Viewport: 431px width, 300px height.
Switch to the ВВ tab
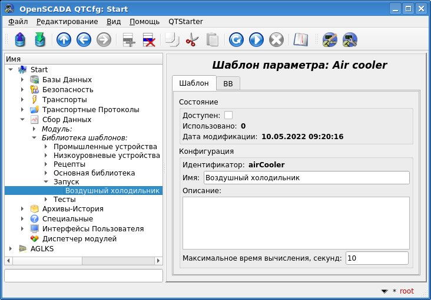tap(228, 84)
